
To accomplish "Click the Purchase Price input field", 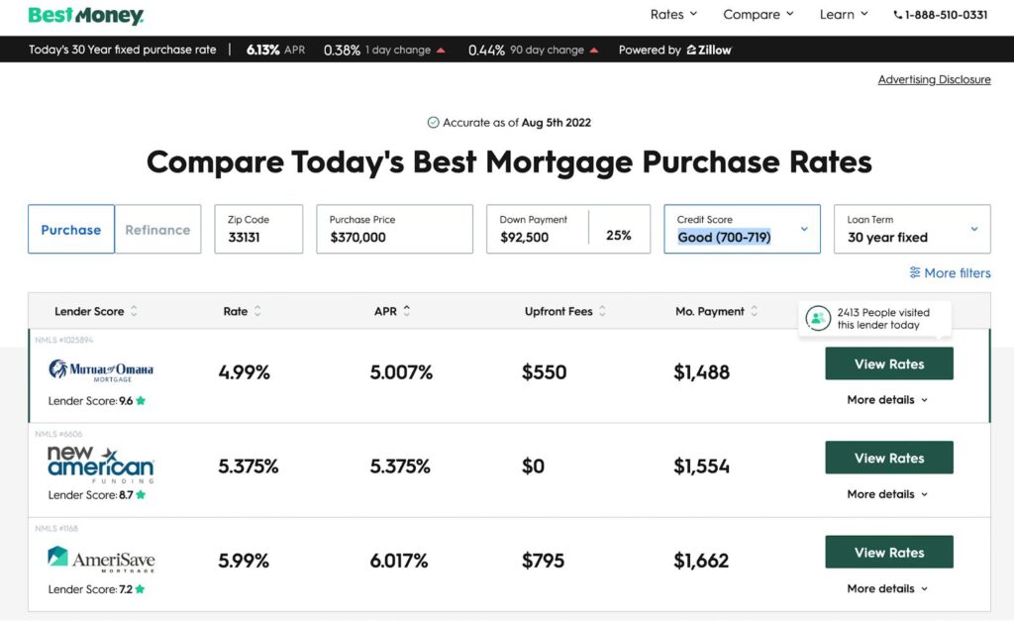I will coord(394,229).
